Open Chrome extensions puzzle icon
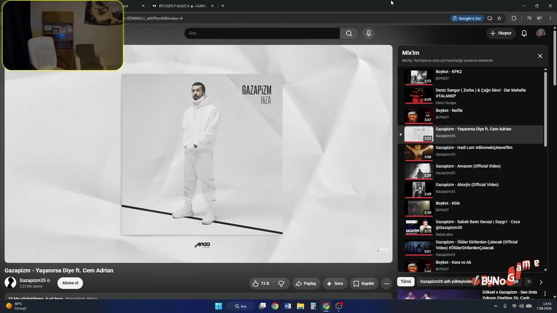557x313 pixels. pos(514,18)
